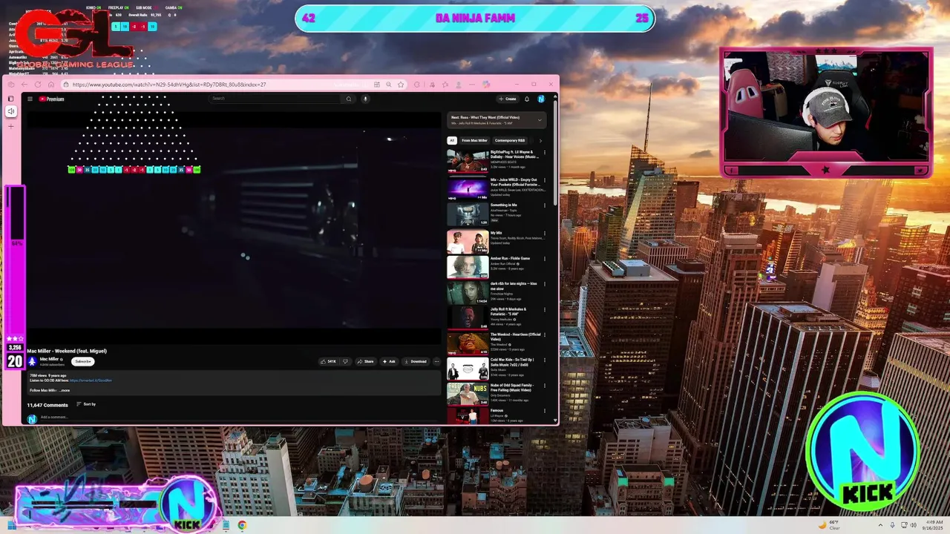Image resolution: width=950 pixels, height=534 pixels.
Task: Open Sort by comments dropdown
Action: pos(86,404)
